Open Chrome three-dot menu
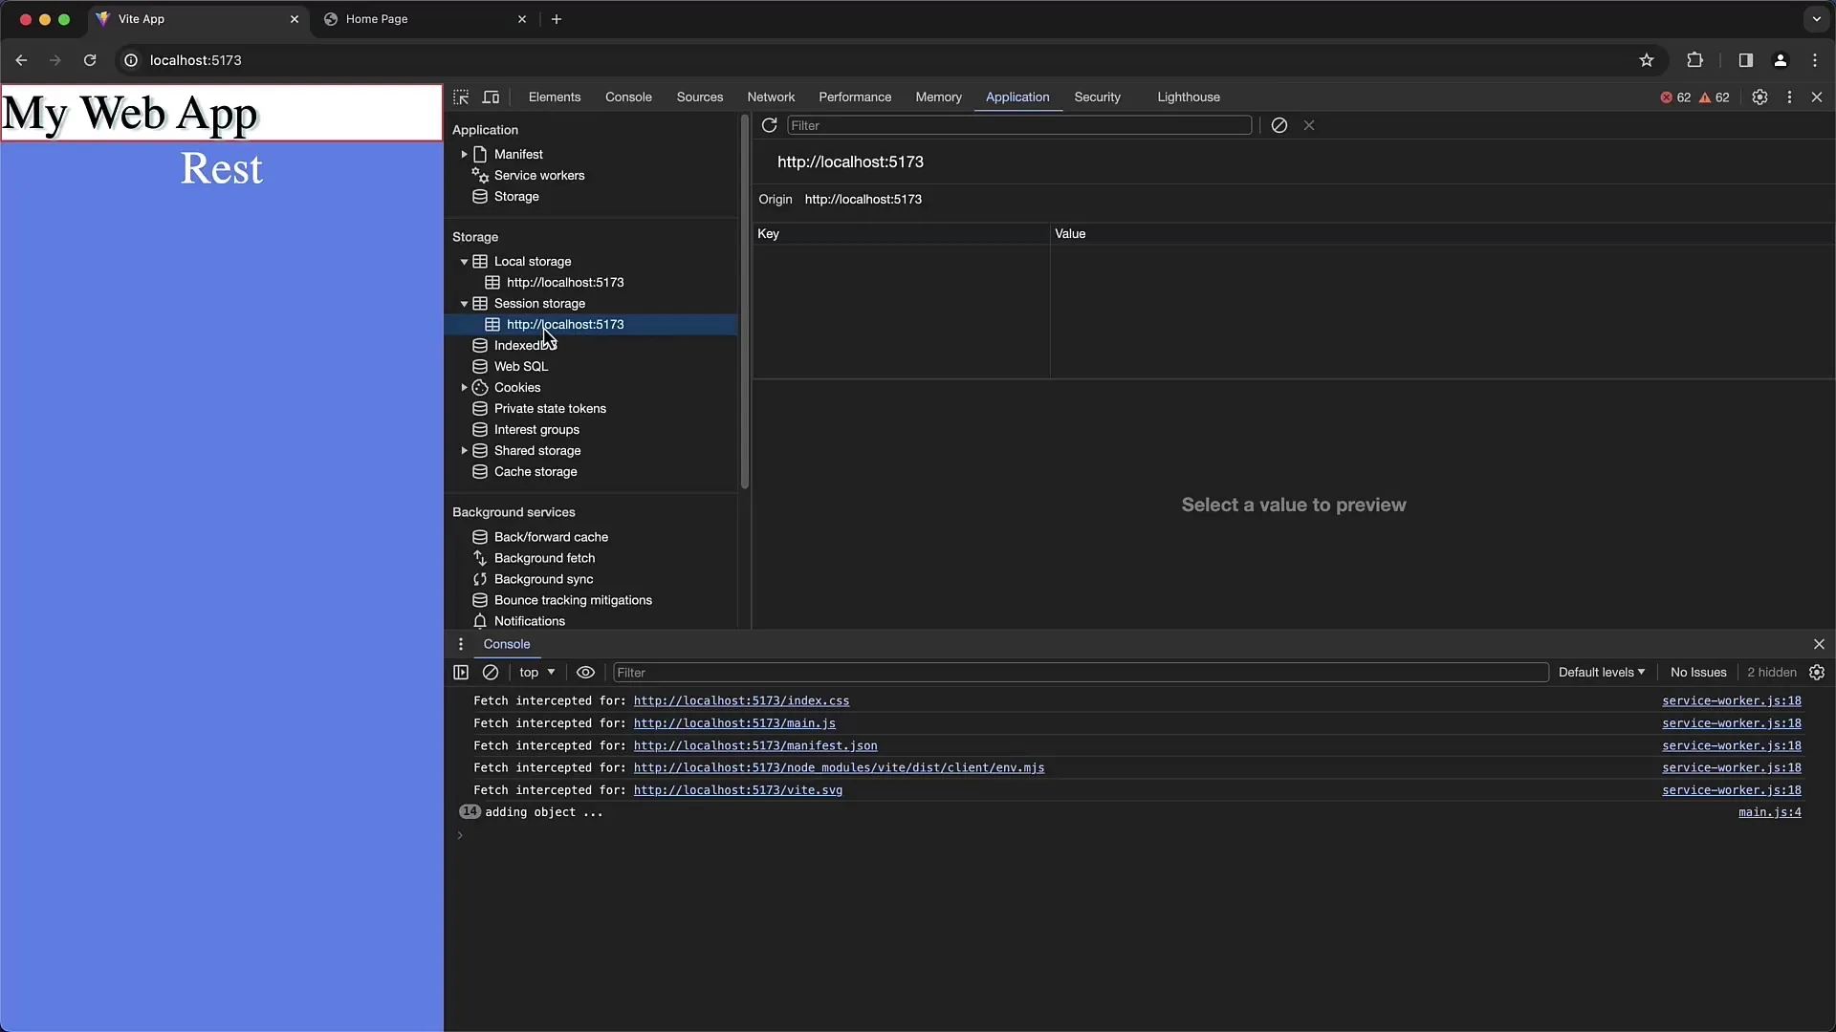This screenshot has width=1836, height=1032. 1815,60
